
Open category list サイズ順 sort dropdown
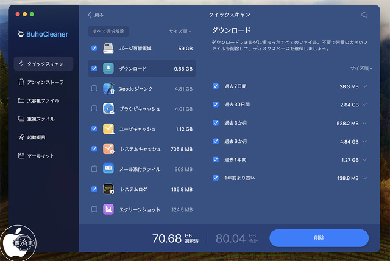tap(180, 32)
